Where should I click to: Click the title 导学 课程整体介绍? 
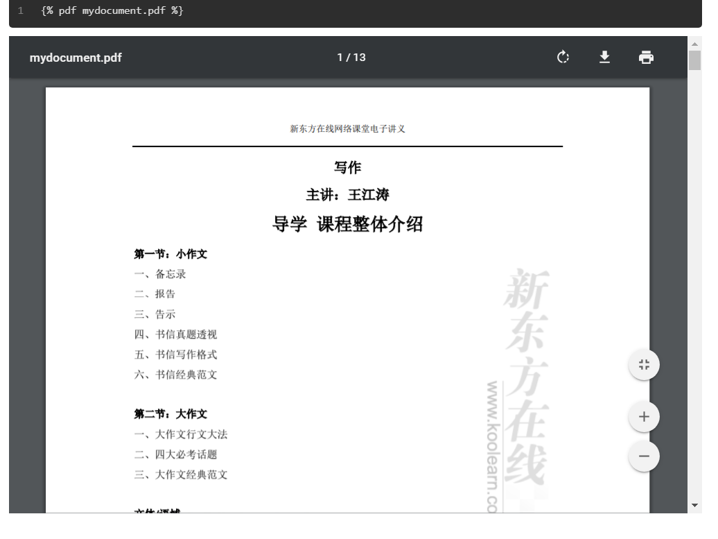pos(347,224)
